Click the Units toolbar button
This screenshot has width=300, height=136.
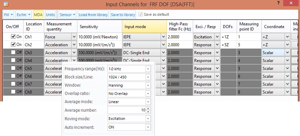coord(50,14)
